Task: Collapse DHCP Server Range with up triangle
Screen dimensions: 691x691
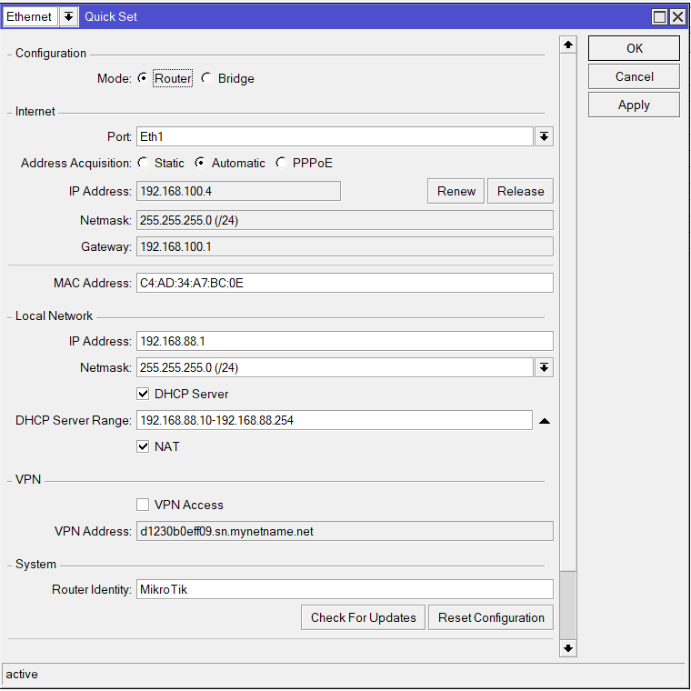Action: (545, 421)
